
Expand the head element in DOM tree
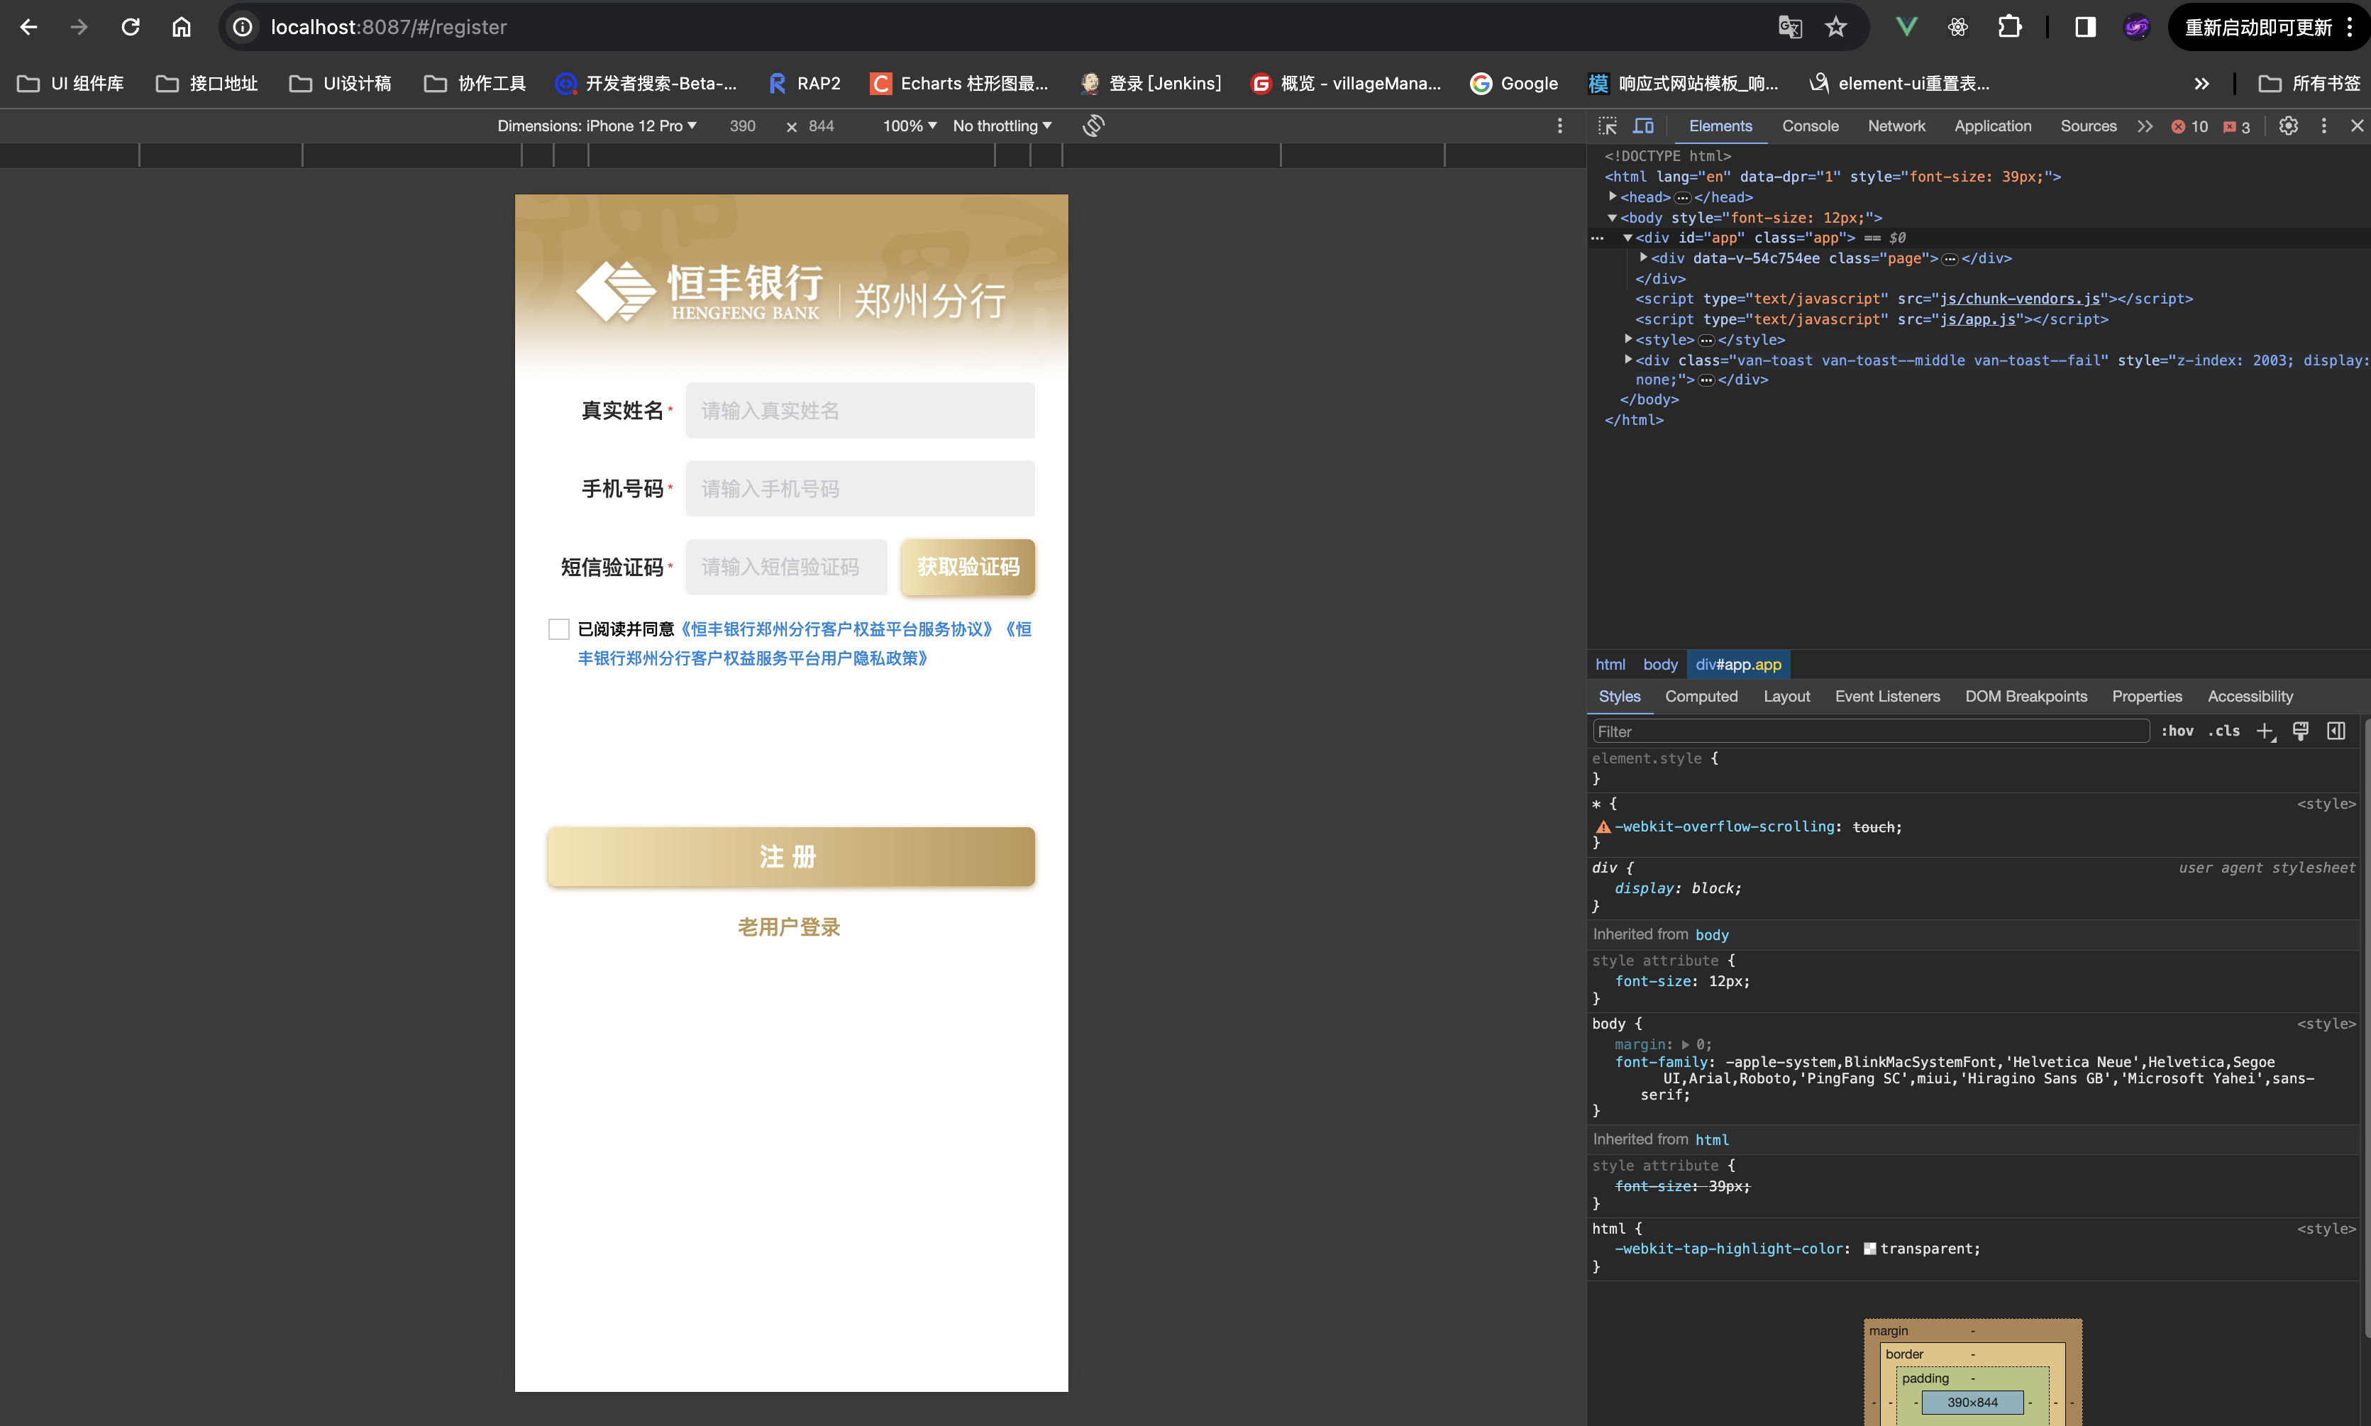[1613, 196]
